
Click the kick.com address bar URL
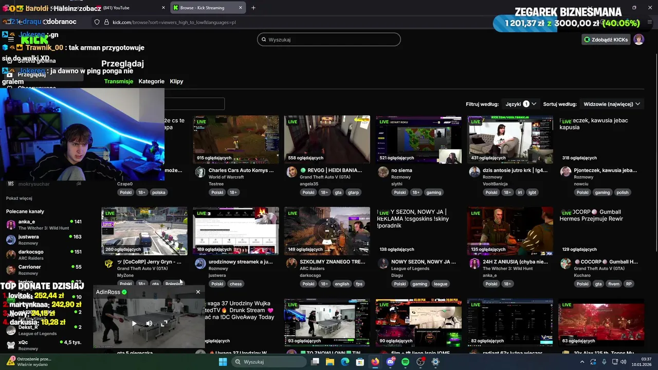174,23
